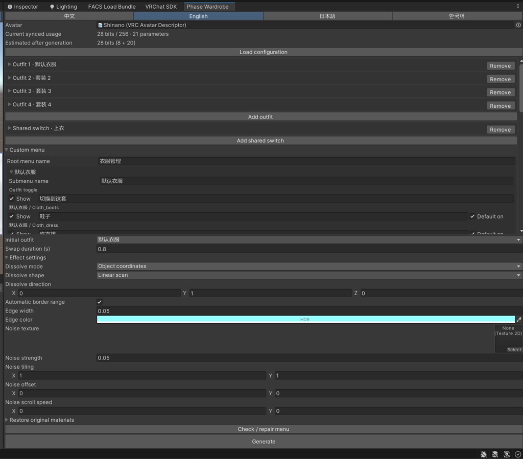Image resolution: width=523 pixels, height=459 pixels.
Task: Click the Shinano avatar descriptor script icon
Action: tap(100, 25)
